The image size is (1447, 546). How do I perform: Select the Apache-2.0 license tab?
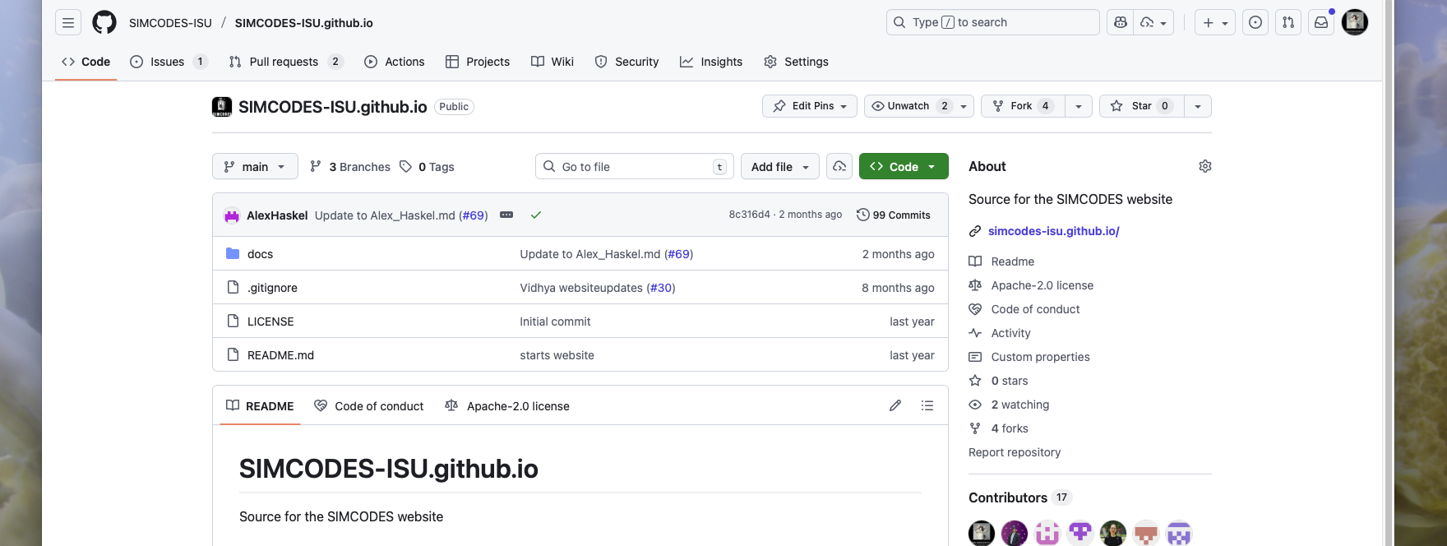point(507,406)
